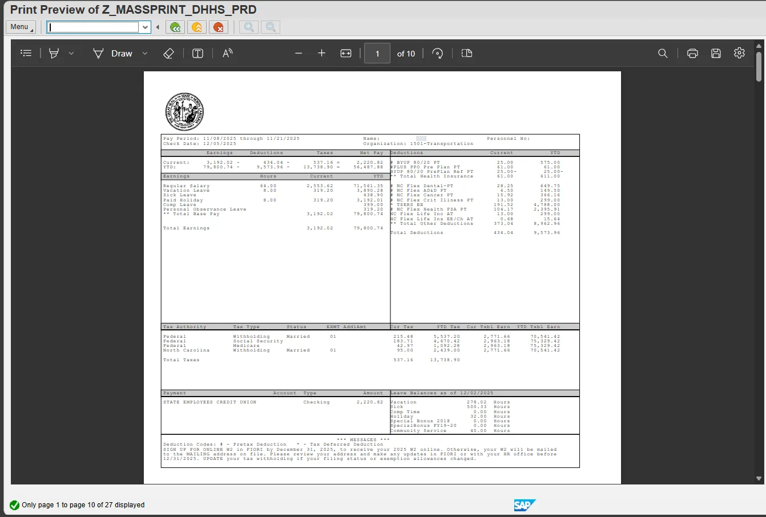Print the PDF document
766x517 pixels.
[x=692, y=53]
